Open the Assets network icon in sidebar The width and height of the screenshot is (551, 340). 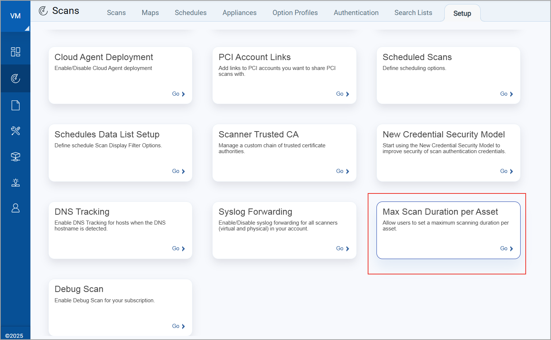[15, 157]
